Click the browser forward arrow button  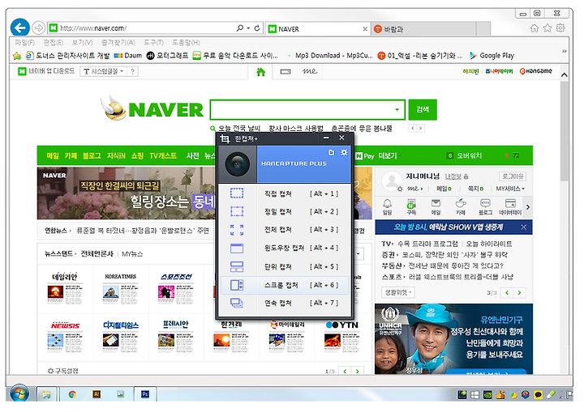coord(38,28)
